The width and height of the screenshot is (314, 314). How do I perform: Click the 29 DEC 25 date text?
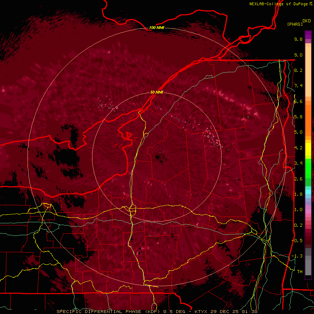click(224, 312)
